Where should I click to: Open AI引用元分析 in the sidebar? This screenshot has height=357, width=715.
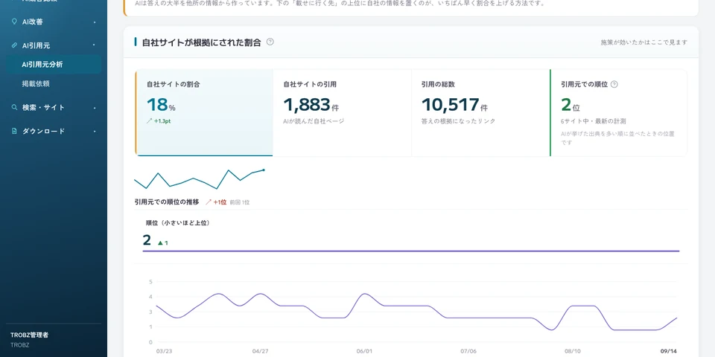pyautogui.click(x=54, y=65)
